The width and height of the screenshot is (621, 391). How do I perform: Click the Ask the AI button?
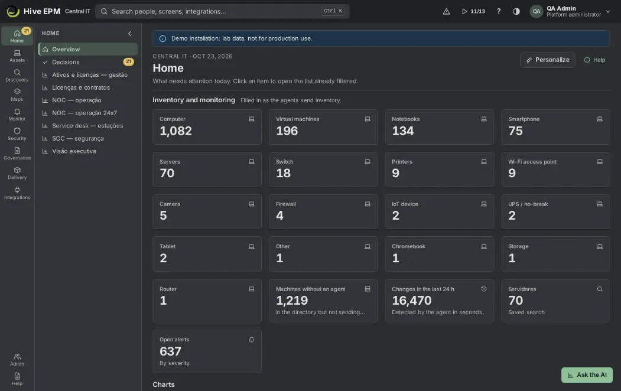[587, 375]
